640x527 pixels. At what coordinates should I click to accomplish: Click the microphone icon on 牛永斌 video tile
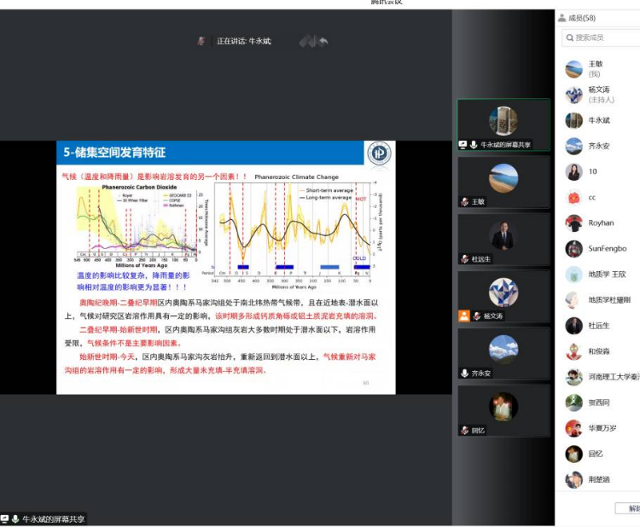[474, 145]
